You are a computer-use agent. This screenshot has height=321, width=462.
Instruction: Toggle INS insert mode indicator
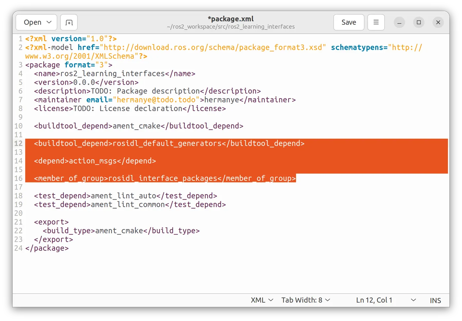point(435,301)
